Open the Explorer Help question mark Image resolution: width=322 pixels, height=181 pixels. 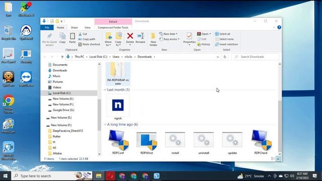click(279, 27)
